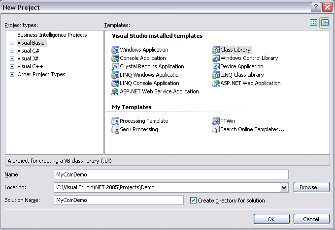335x230 pixels.
Task: Click the 'Crystal Reports Application' label
Action: click(x=152, y=66)
